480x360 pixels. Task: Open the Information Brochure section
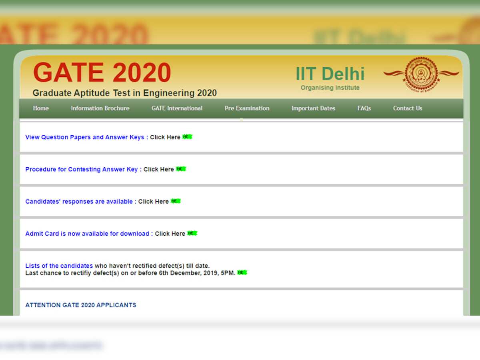pos(100,108)
